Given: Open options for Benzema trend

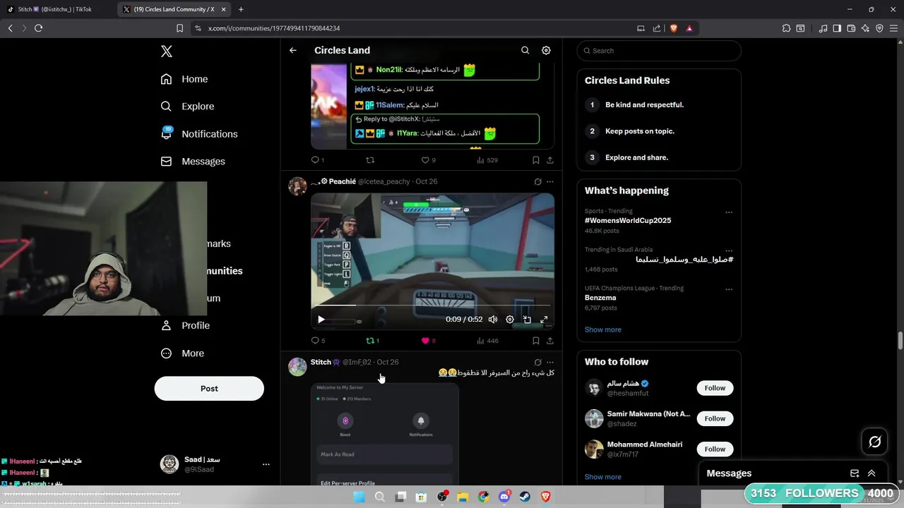Looking at the screenshot, I should click(729, 289).
